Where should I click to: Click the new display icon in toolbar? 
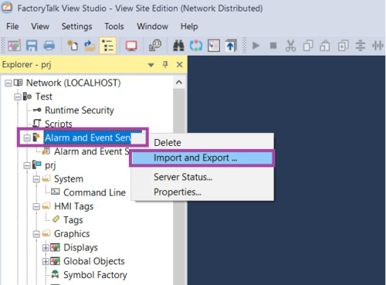pyautogui.click(x=15, y=46)
